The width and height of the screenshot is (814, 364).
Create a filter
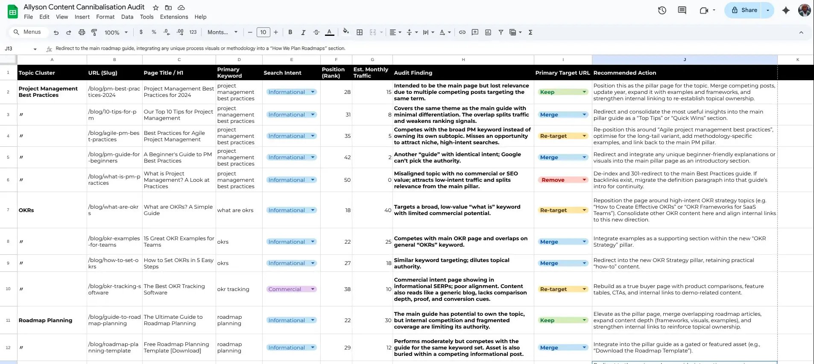pos(501,32)
